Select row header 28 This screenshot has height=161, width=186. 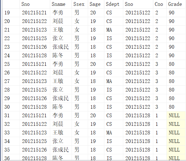[11, 90]
